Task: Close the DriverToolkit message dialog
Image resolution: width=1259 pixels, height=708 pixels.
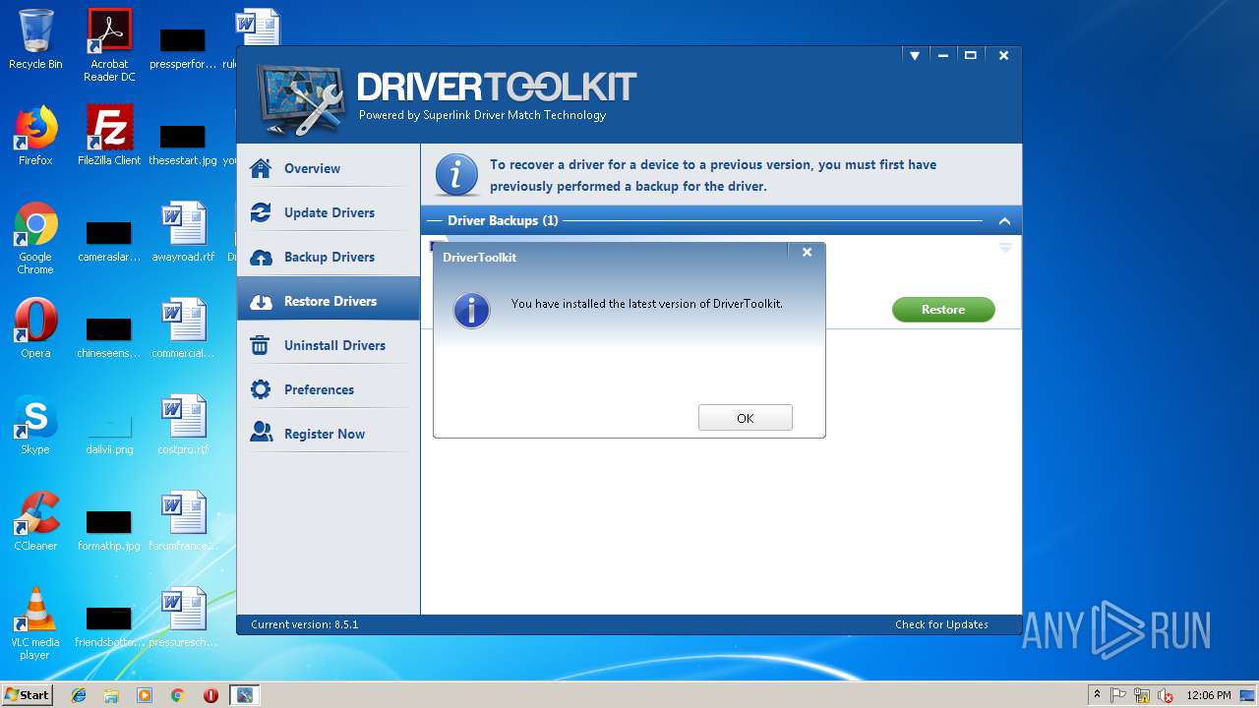Action: (807, 253)
